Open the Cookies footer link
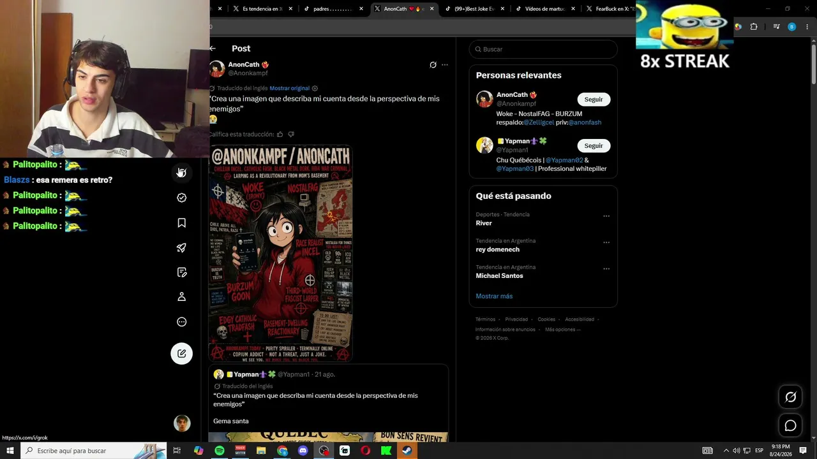Viewport: 817px width, 459px height. [546, 319]
